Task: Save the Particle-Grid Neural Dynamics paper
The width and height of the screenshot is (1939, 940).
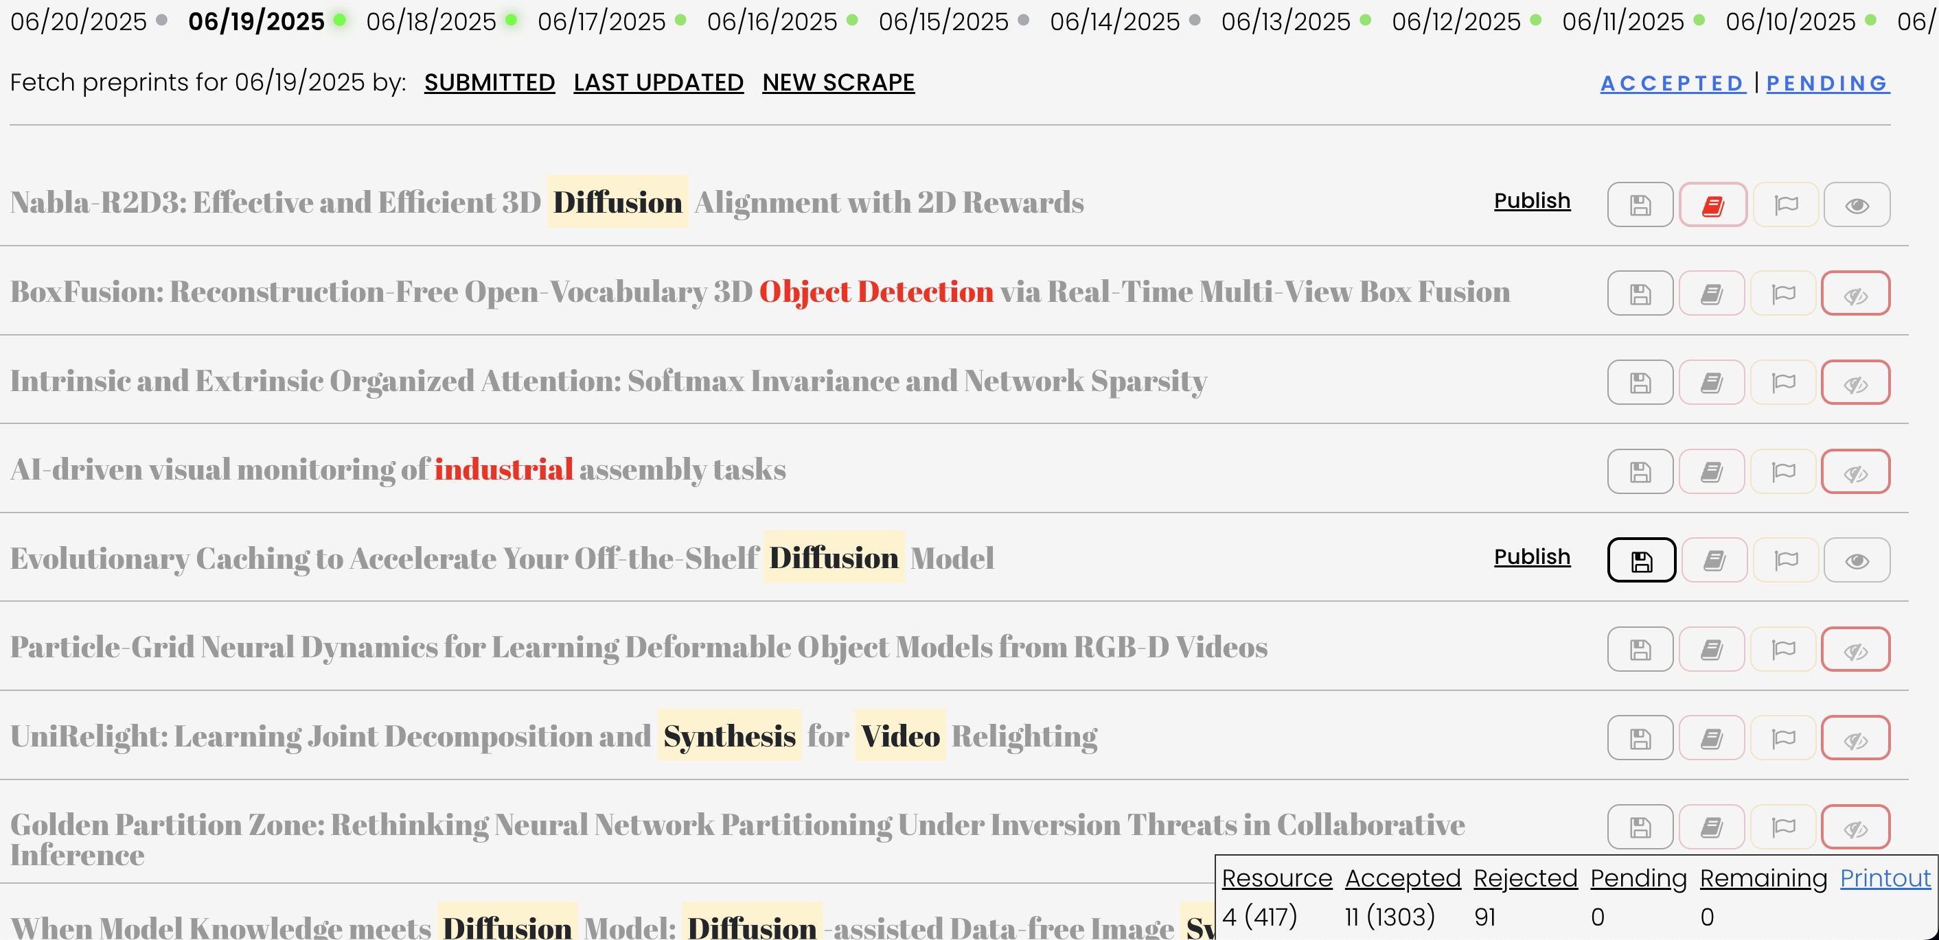Action: [1640, 649]
